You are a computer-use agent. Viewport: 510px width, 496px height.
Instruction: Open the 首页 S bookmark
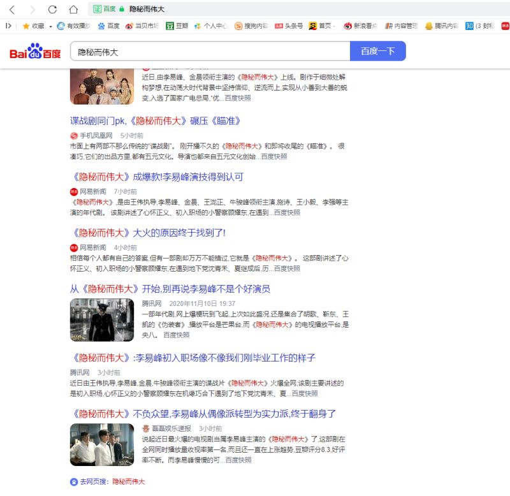click(x=322, y=26)
